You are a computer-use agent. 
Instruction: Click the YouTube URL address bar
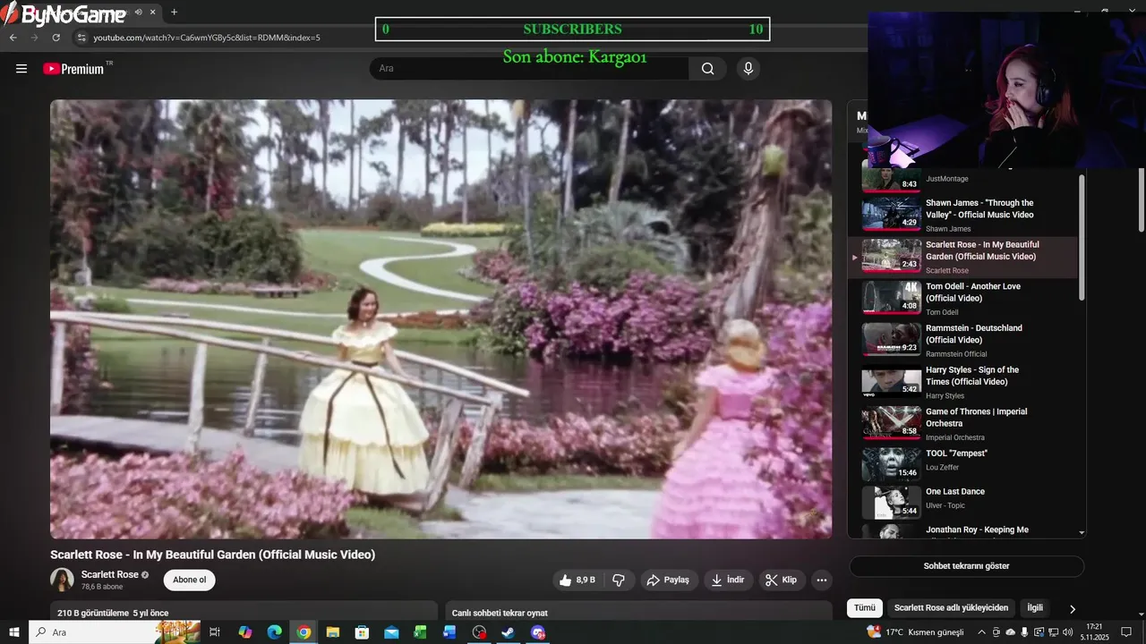(x=207, y=38)
